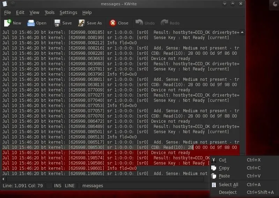Viewport: 279px width, 198px height.
Task: Click the Line: 1,091 Col: 79 status entry
Action: tap(23, 186)
